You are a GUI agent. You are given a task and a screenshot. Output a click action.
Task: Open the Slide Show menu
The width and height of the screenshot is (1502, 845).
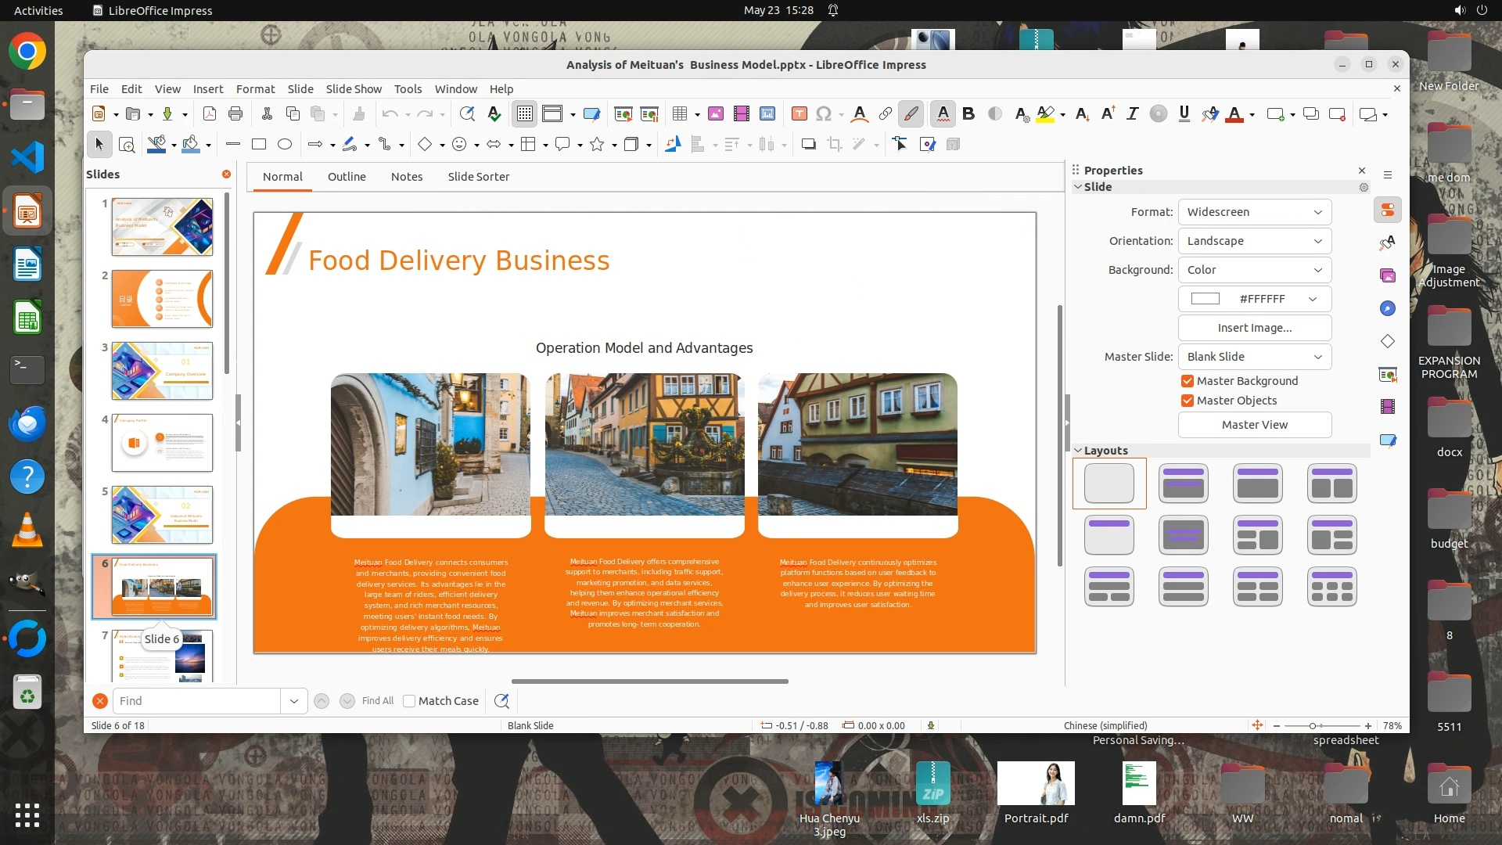click(354, 89)
